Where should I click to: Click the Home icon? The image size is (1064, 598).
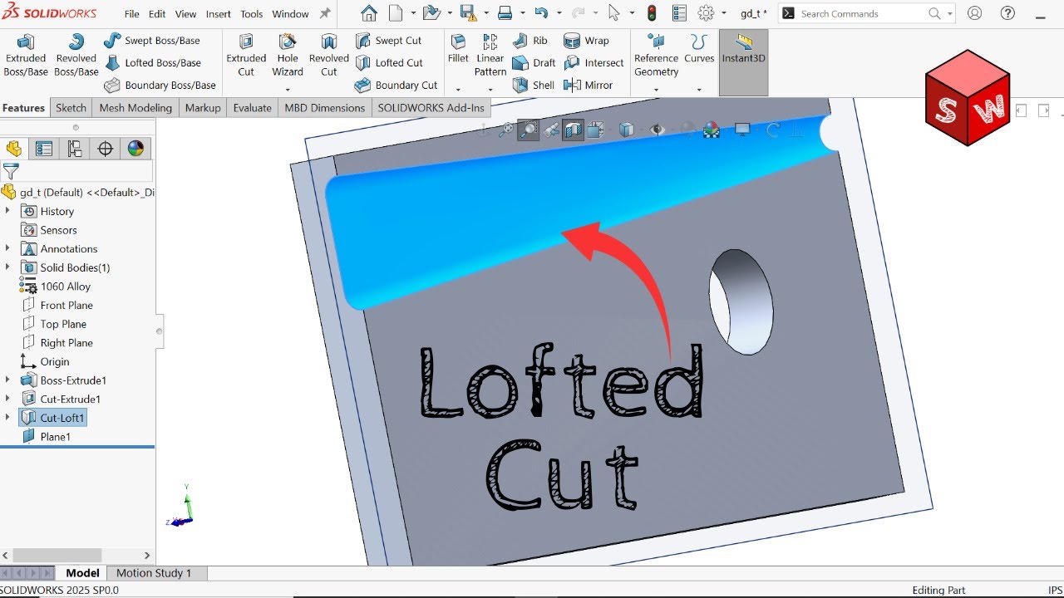tap(369, 13)
